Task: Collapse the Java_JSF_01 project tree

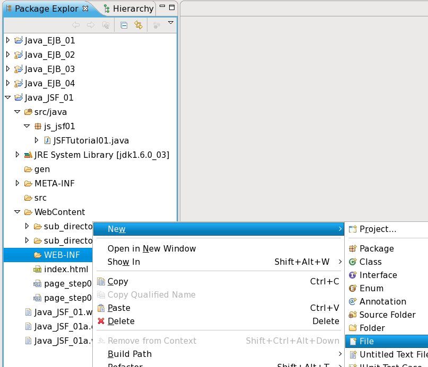Action: point(7,97)
